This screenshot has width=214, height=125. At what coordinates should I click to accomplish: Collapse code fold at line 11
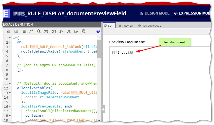click(x=10, y=84)
